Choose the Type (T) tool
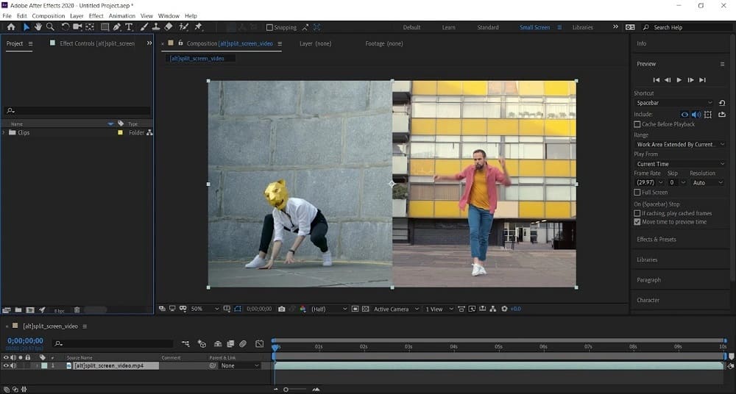Viewport: 736px width, 394px height. click(130, 27)
